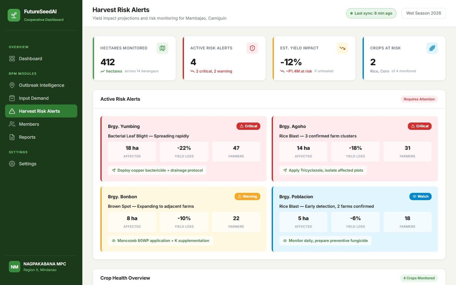Click Apply Tricyclazole, isolate affected plots

pyautogui.click(x=323, y=170)
